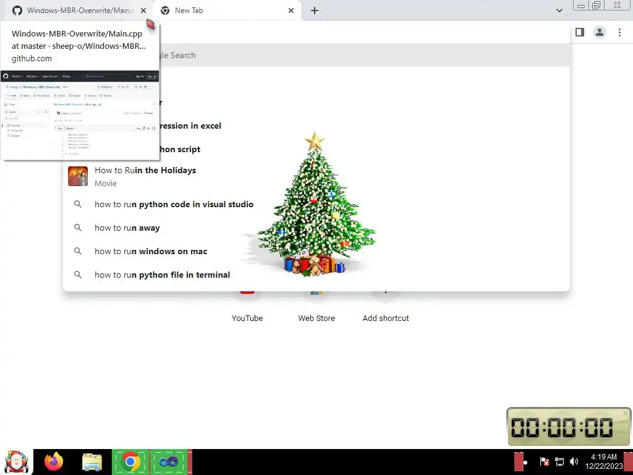This screenshot has width=633, height=475.
Task: Click the blue infinity app on taskbar
Action: pos(168,461)
